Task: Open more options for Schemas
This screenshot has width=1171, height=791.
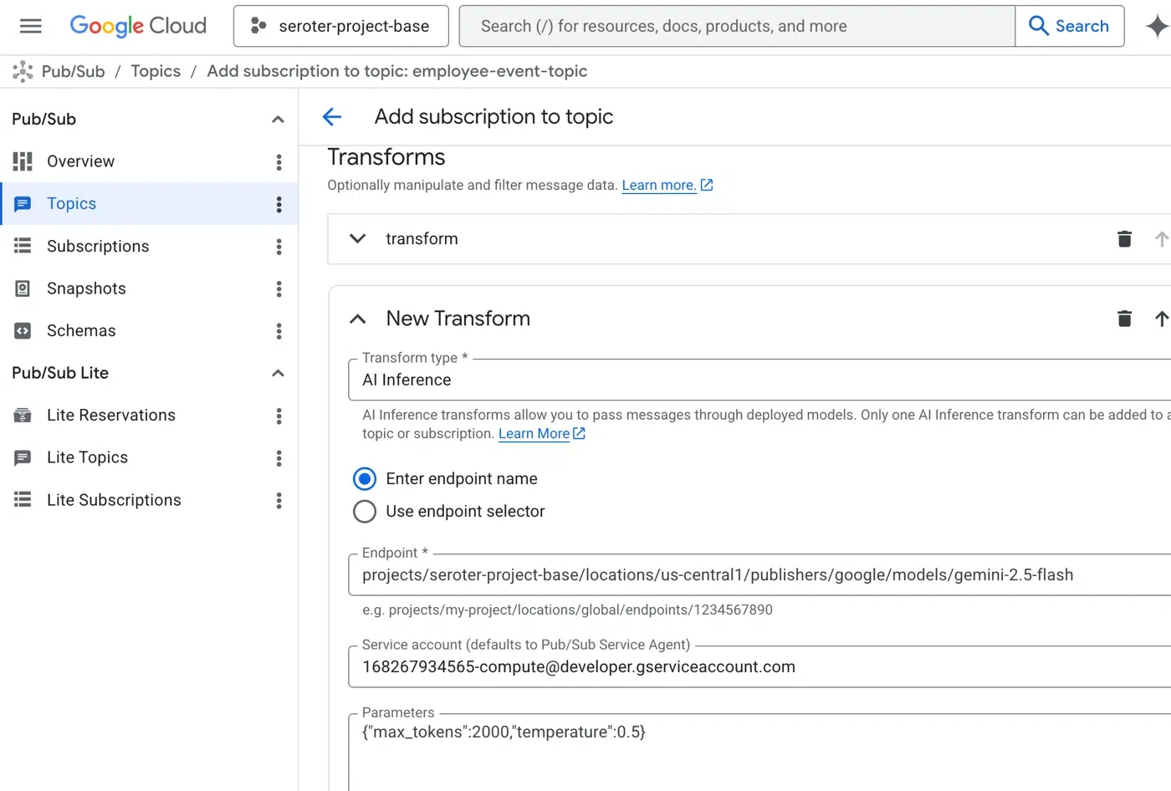Action: (x=279, y=331)
